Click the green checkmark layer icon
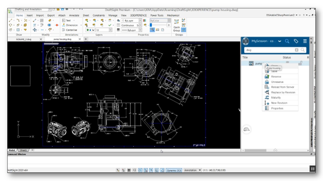 pos(110,25)
